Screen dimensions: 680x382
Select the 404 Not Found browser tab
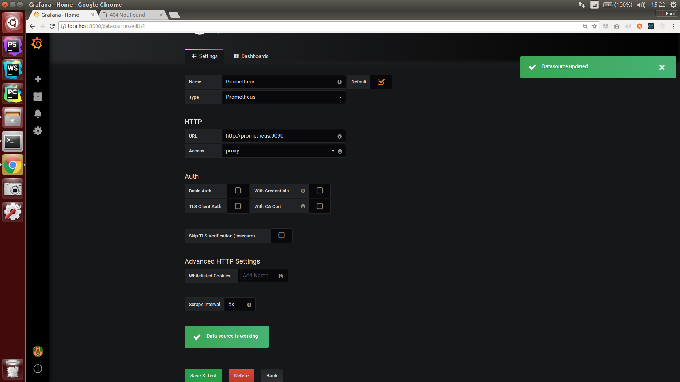coord(127,15)
